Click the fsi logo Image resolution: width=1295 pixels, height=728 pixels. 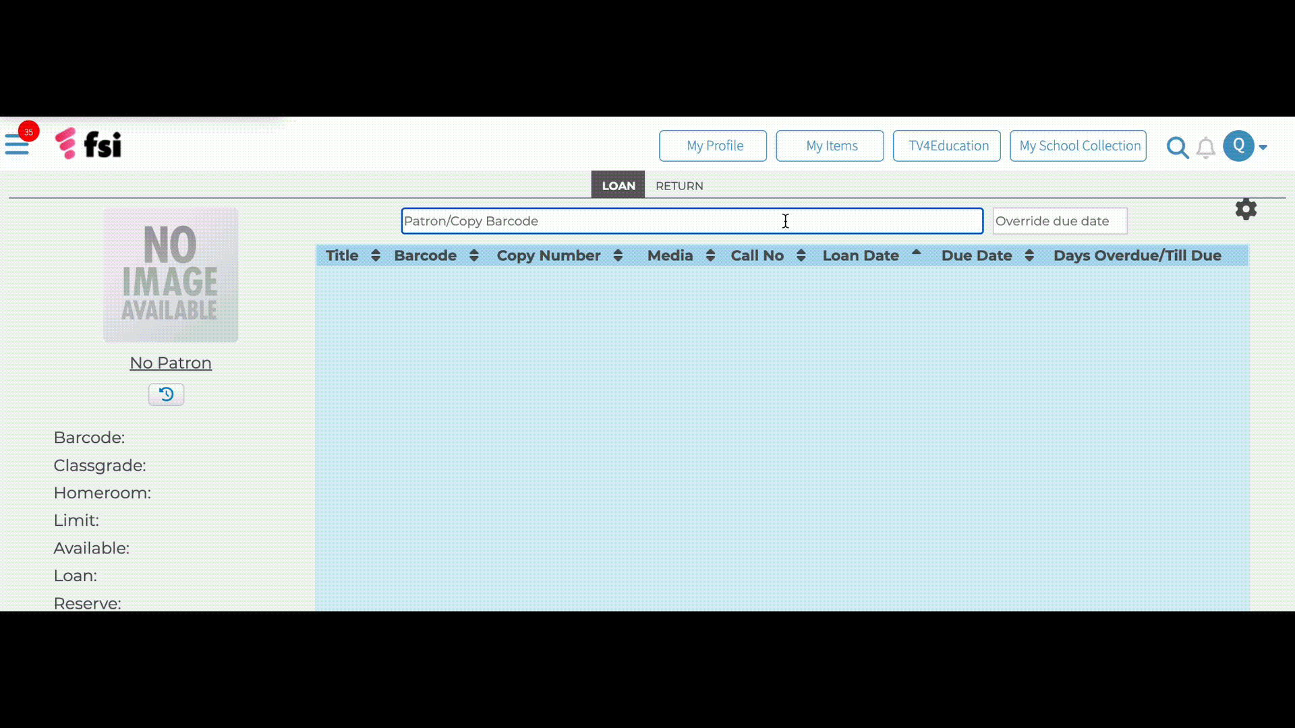88,144
